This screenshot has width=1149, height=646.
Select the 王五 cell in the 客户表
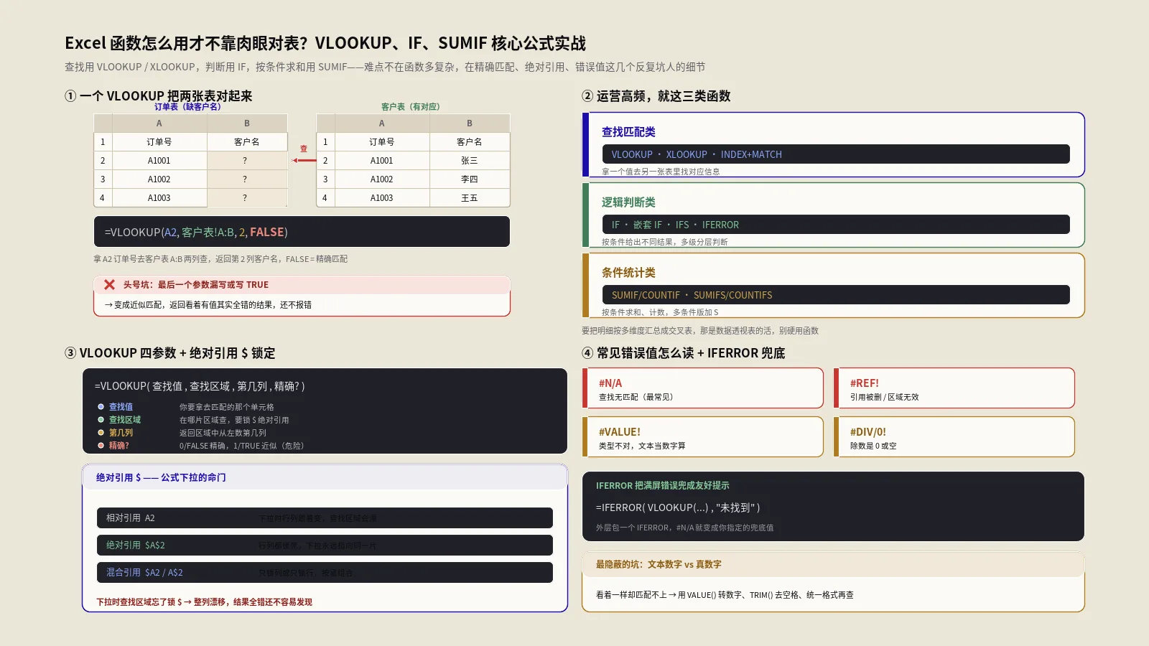click(x=470, y=198)
